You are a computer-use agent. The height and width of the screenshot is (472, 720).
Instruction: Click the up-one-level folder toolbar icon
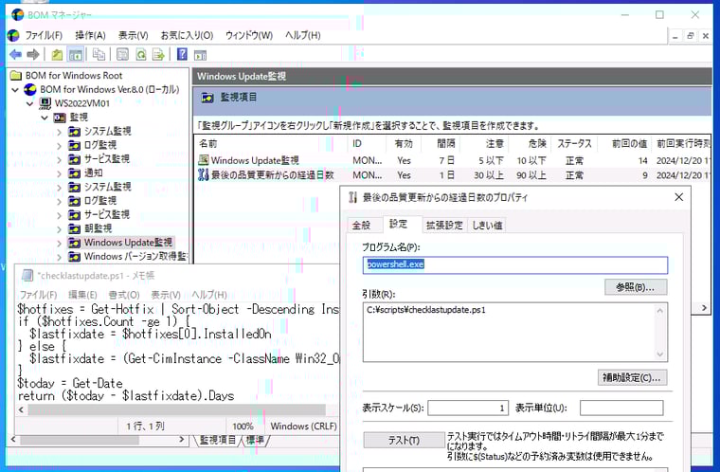point(57,55)
